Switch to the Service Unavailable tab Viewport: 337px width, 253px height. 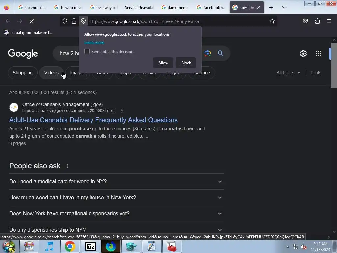[140, 8]
